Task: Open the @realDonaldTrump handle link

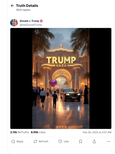Action: [x=31, y=25]
